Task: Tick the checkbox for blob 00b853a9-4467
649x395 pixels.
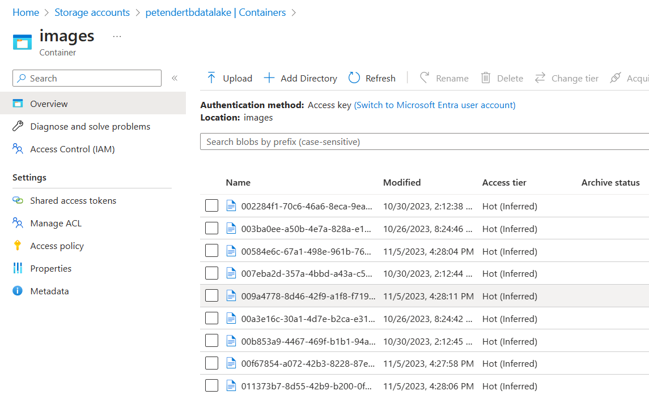Action: point(211,341)
